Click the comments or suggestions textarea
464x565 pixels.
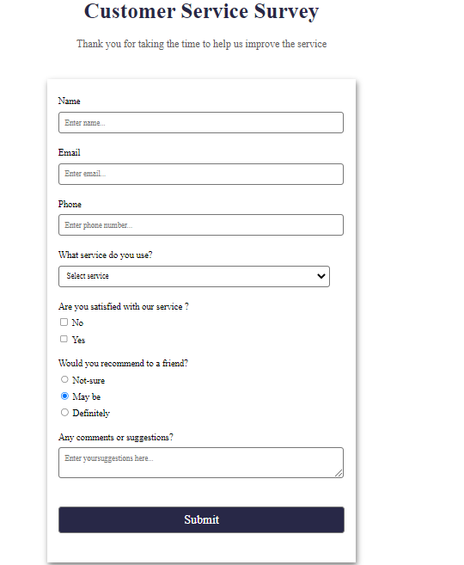coord(201,463)
